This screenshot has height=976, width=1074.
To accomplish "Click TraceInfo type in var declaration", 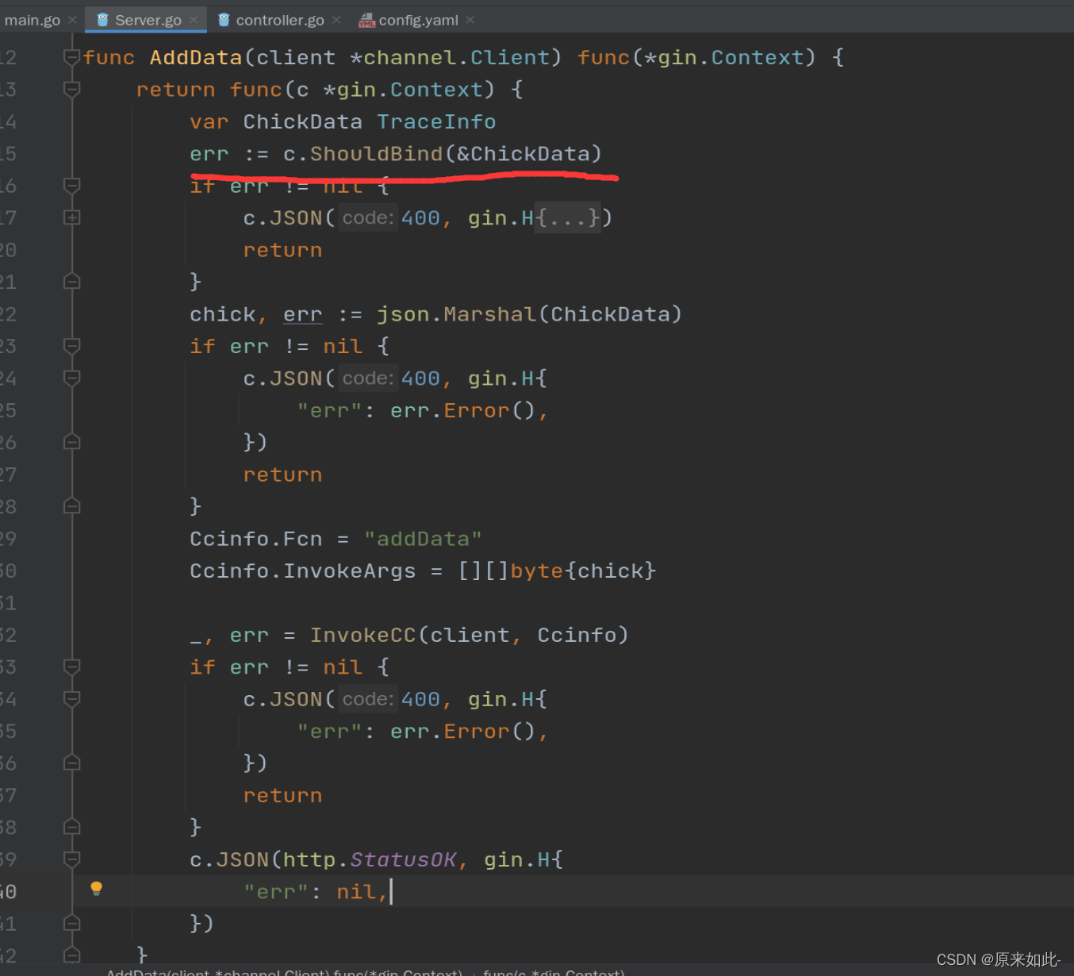I will (x=436, y=121).
